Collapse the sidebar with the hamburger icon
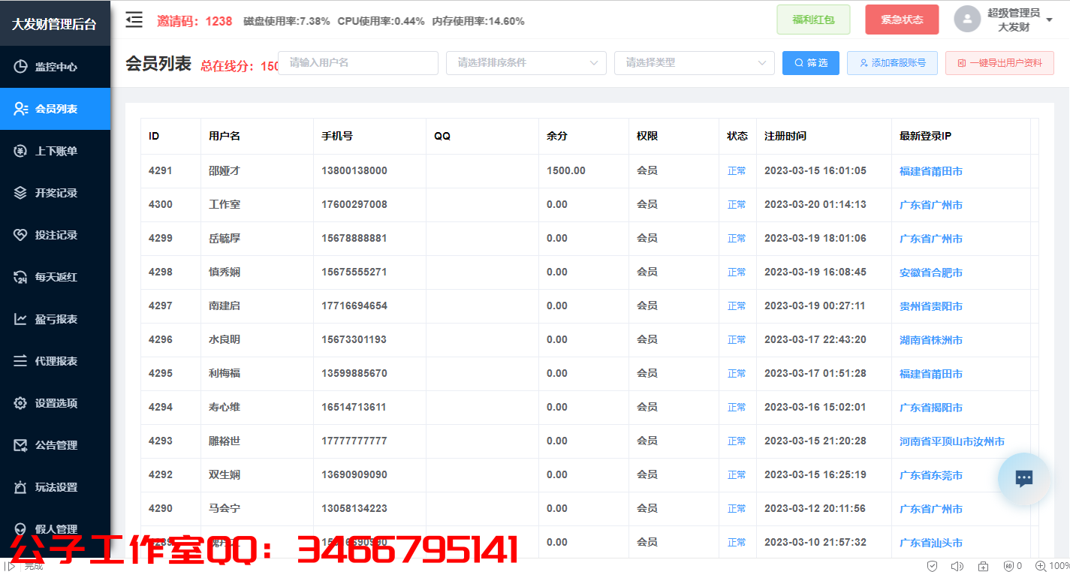 click(134, 20)
